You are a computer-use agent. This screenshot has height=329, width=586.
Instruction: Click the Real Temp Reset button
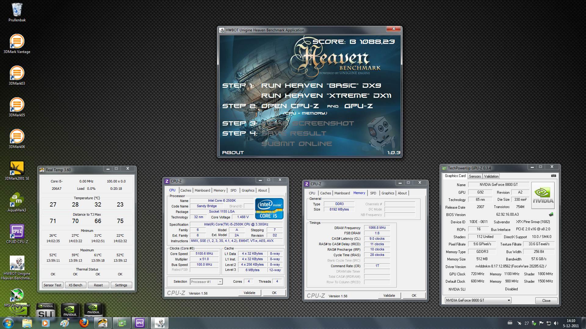98,285
